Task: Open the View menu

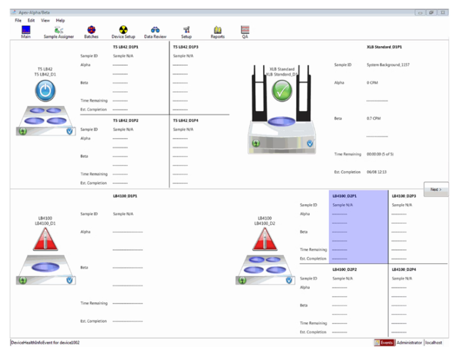Action: click(x=45, y=20)
